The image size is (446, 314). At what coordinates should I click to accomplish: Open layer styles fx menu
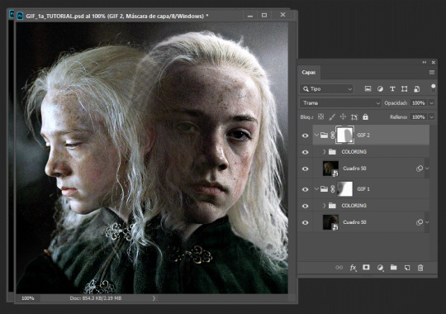click(x=353, y=268)
